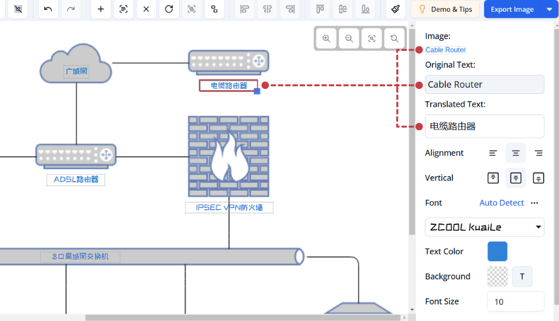The height and width of the screenshot is (321, 559).
Task: Zoom out on the canvas
Action: pos(349,39)
